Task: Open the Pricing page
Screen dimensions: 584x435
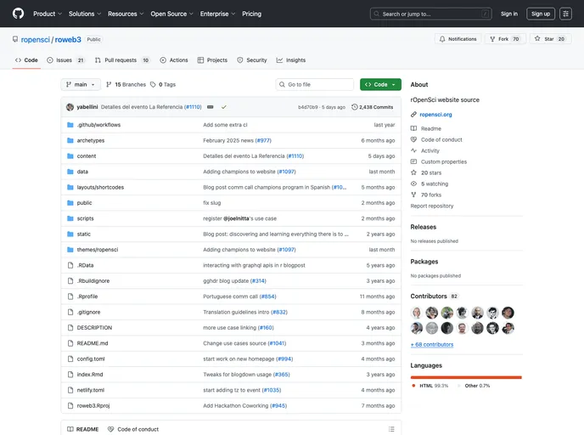Action: point(251,14)
